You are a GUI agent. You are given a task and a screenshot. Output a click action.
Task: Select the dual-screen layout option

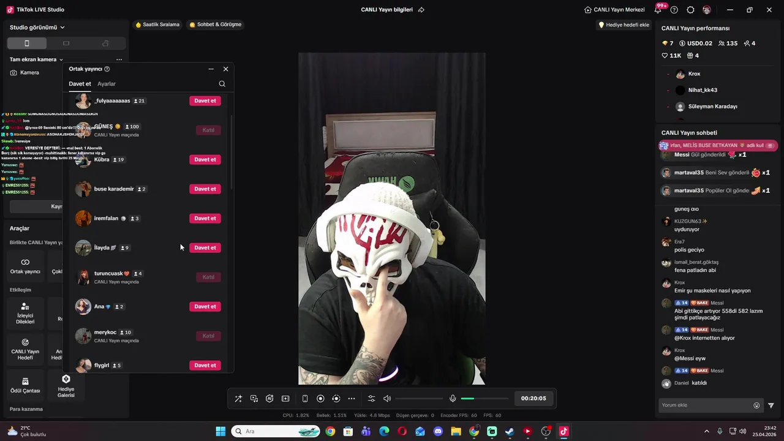click(105, 43)
